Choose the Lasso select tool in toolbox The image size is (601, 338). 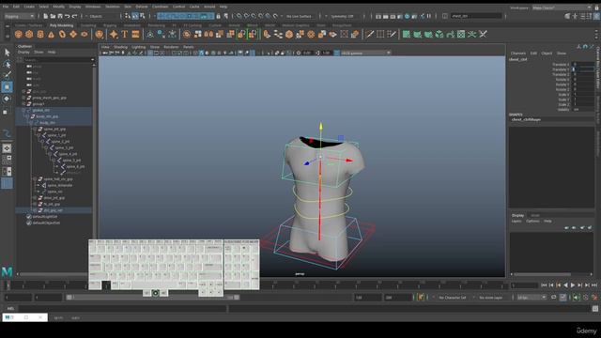tap(7, 64)
